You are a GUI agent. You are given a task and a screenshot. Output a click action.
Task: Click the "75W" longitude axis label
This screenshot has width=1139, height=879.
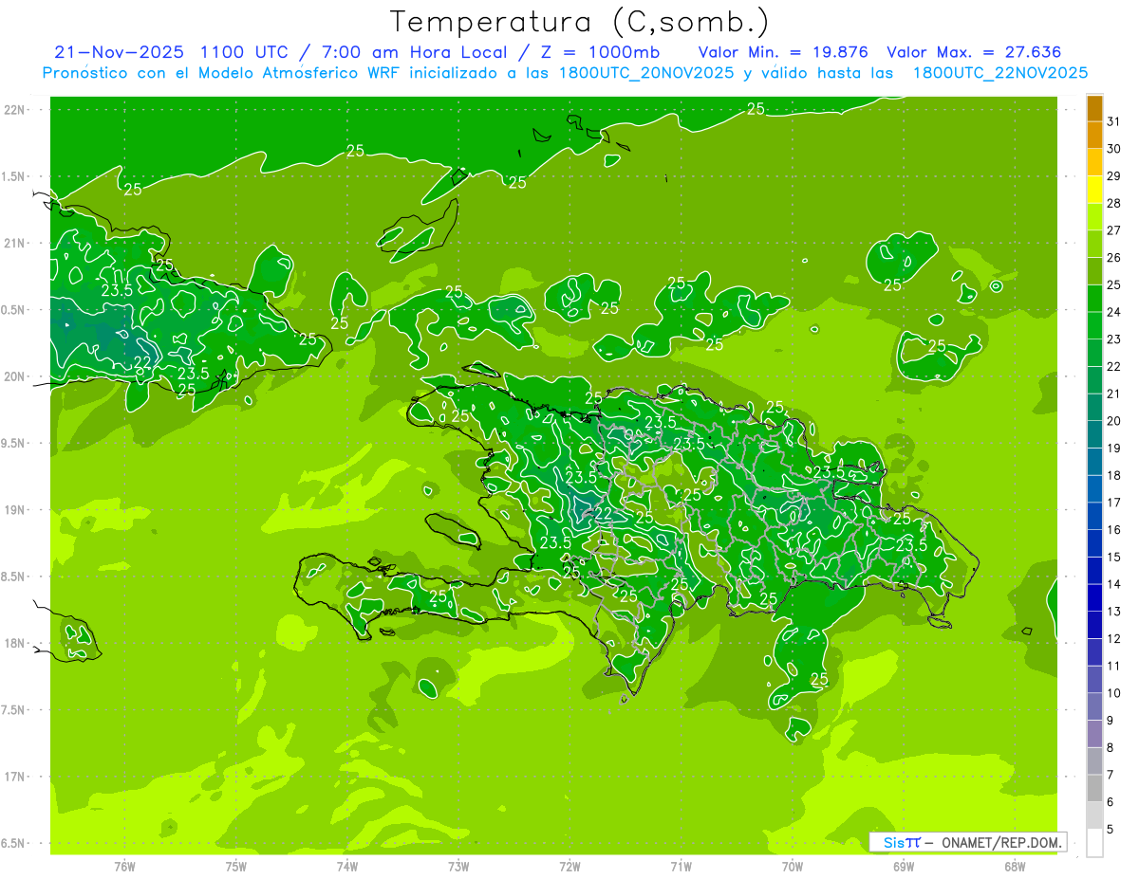pos(236,866)
